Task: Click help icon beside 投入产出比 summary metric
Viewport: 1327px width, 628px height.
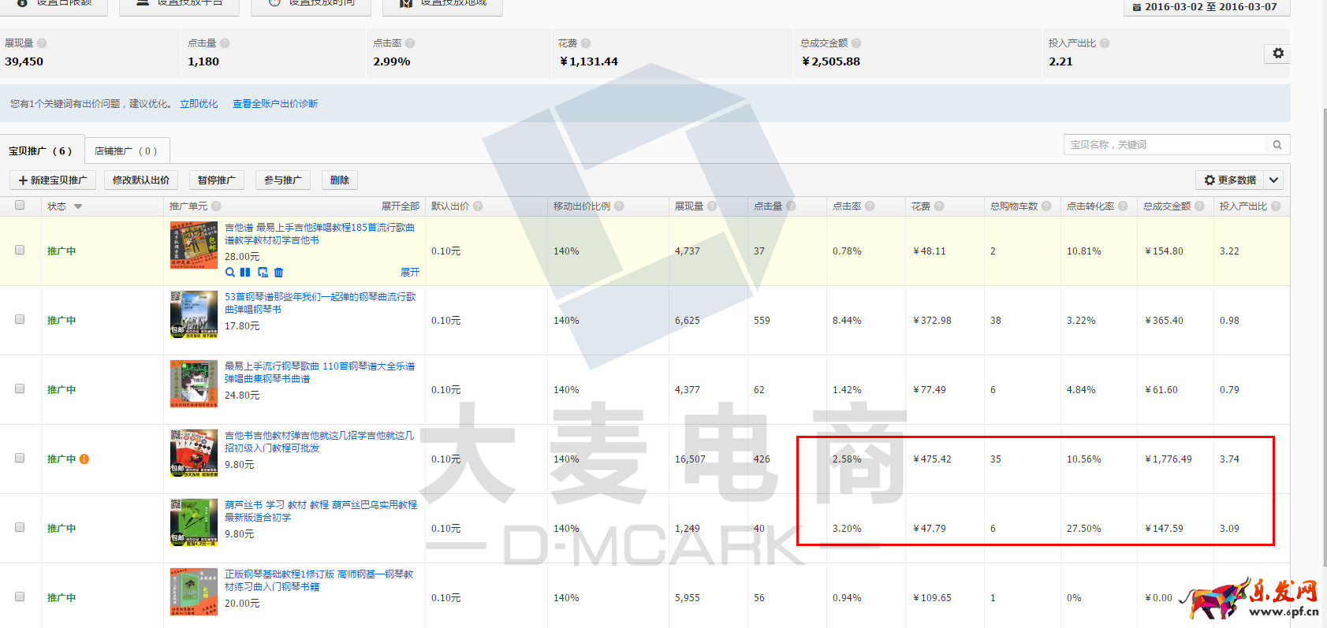Action: [x=1105, y=43]
